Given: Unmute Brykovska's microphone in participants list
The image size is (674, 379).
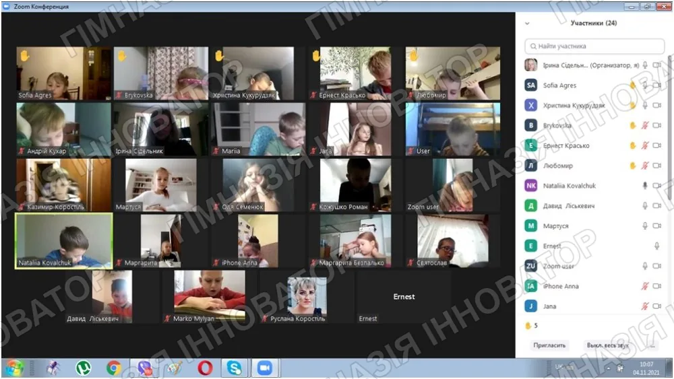Looking at the screenshot, I should click(645, 125).
